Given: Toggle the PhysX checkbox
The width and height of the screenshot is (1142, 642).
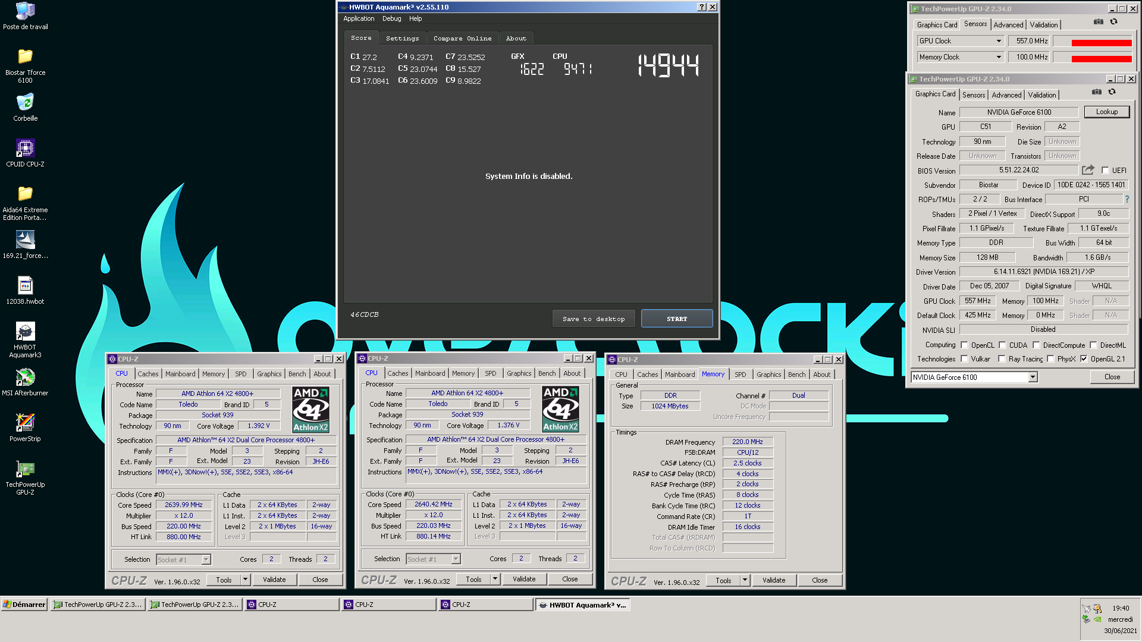Looking at the screenshot, I should click(x=1050, y=359).
